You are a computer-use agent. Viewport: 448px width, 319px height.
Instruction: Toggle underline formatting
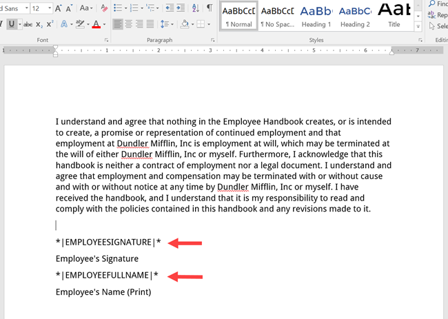pyautogui.click(x=12, y=24)
